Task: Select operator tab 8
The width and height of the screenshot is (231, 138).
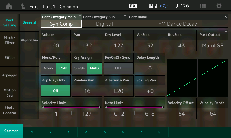Action: 159,132
